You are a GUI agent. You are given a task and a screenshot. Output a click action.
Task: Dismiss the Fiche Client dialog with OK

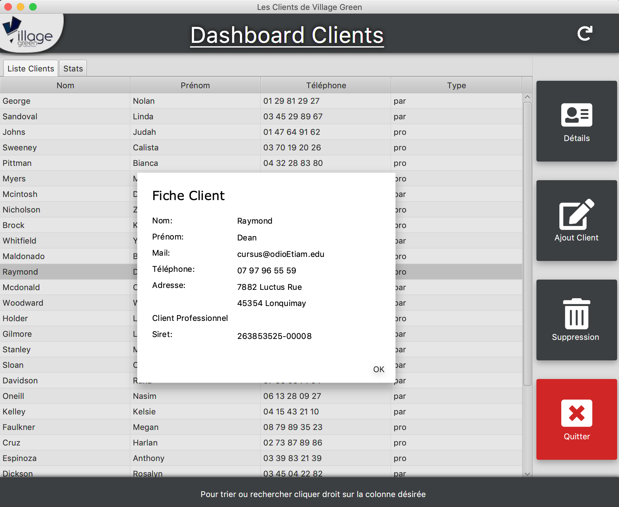click(x=379, y=369)
